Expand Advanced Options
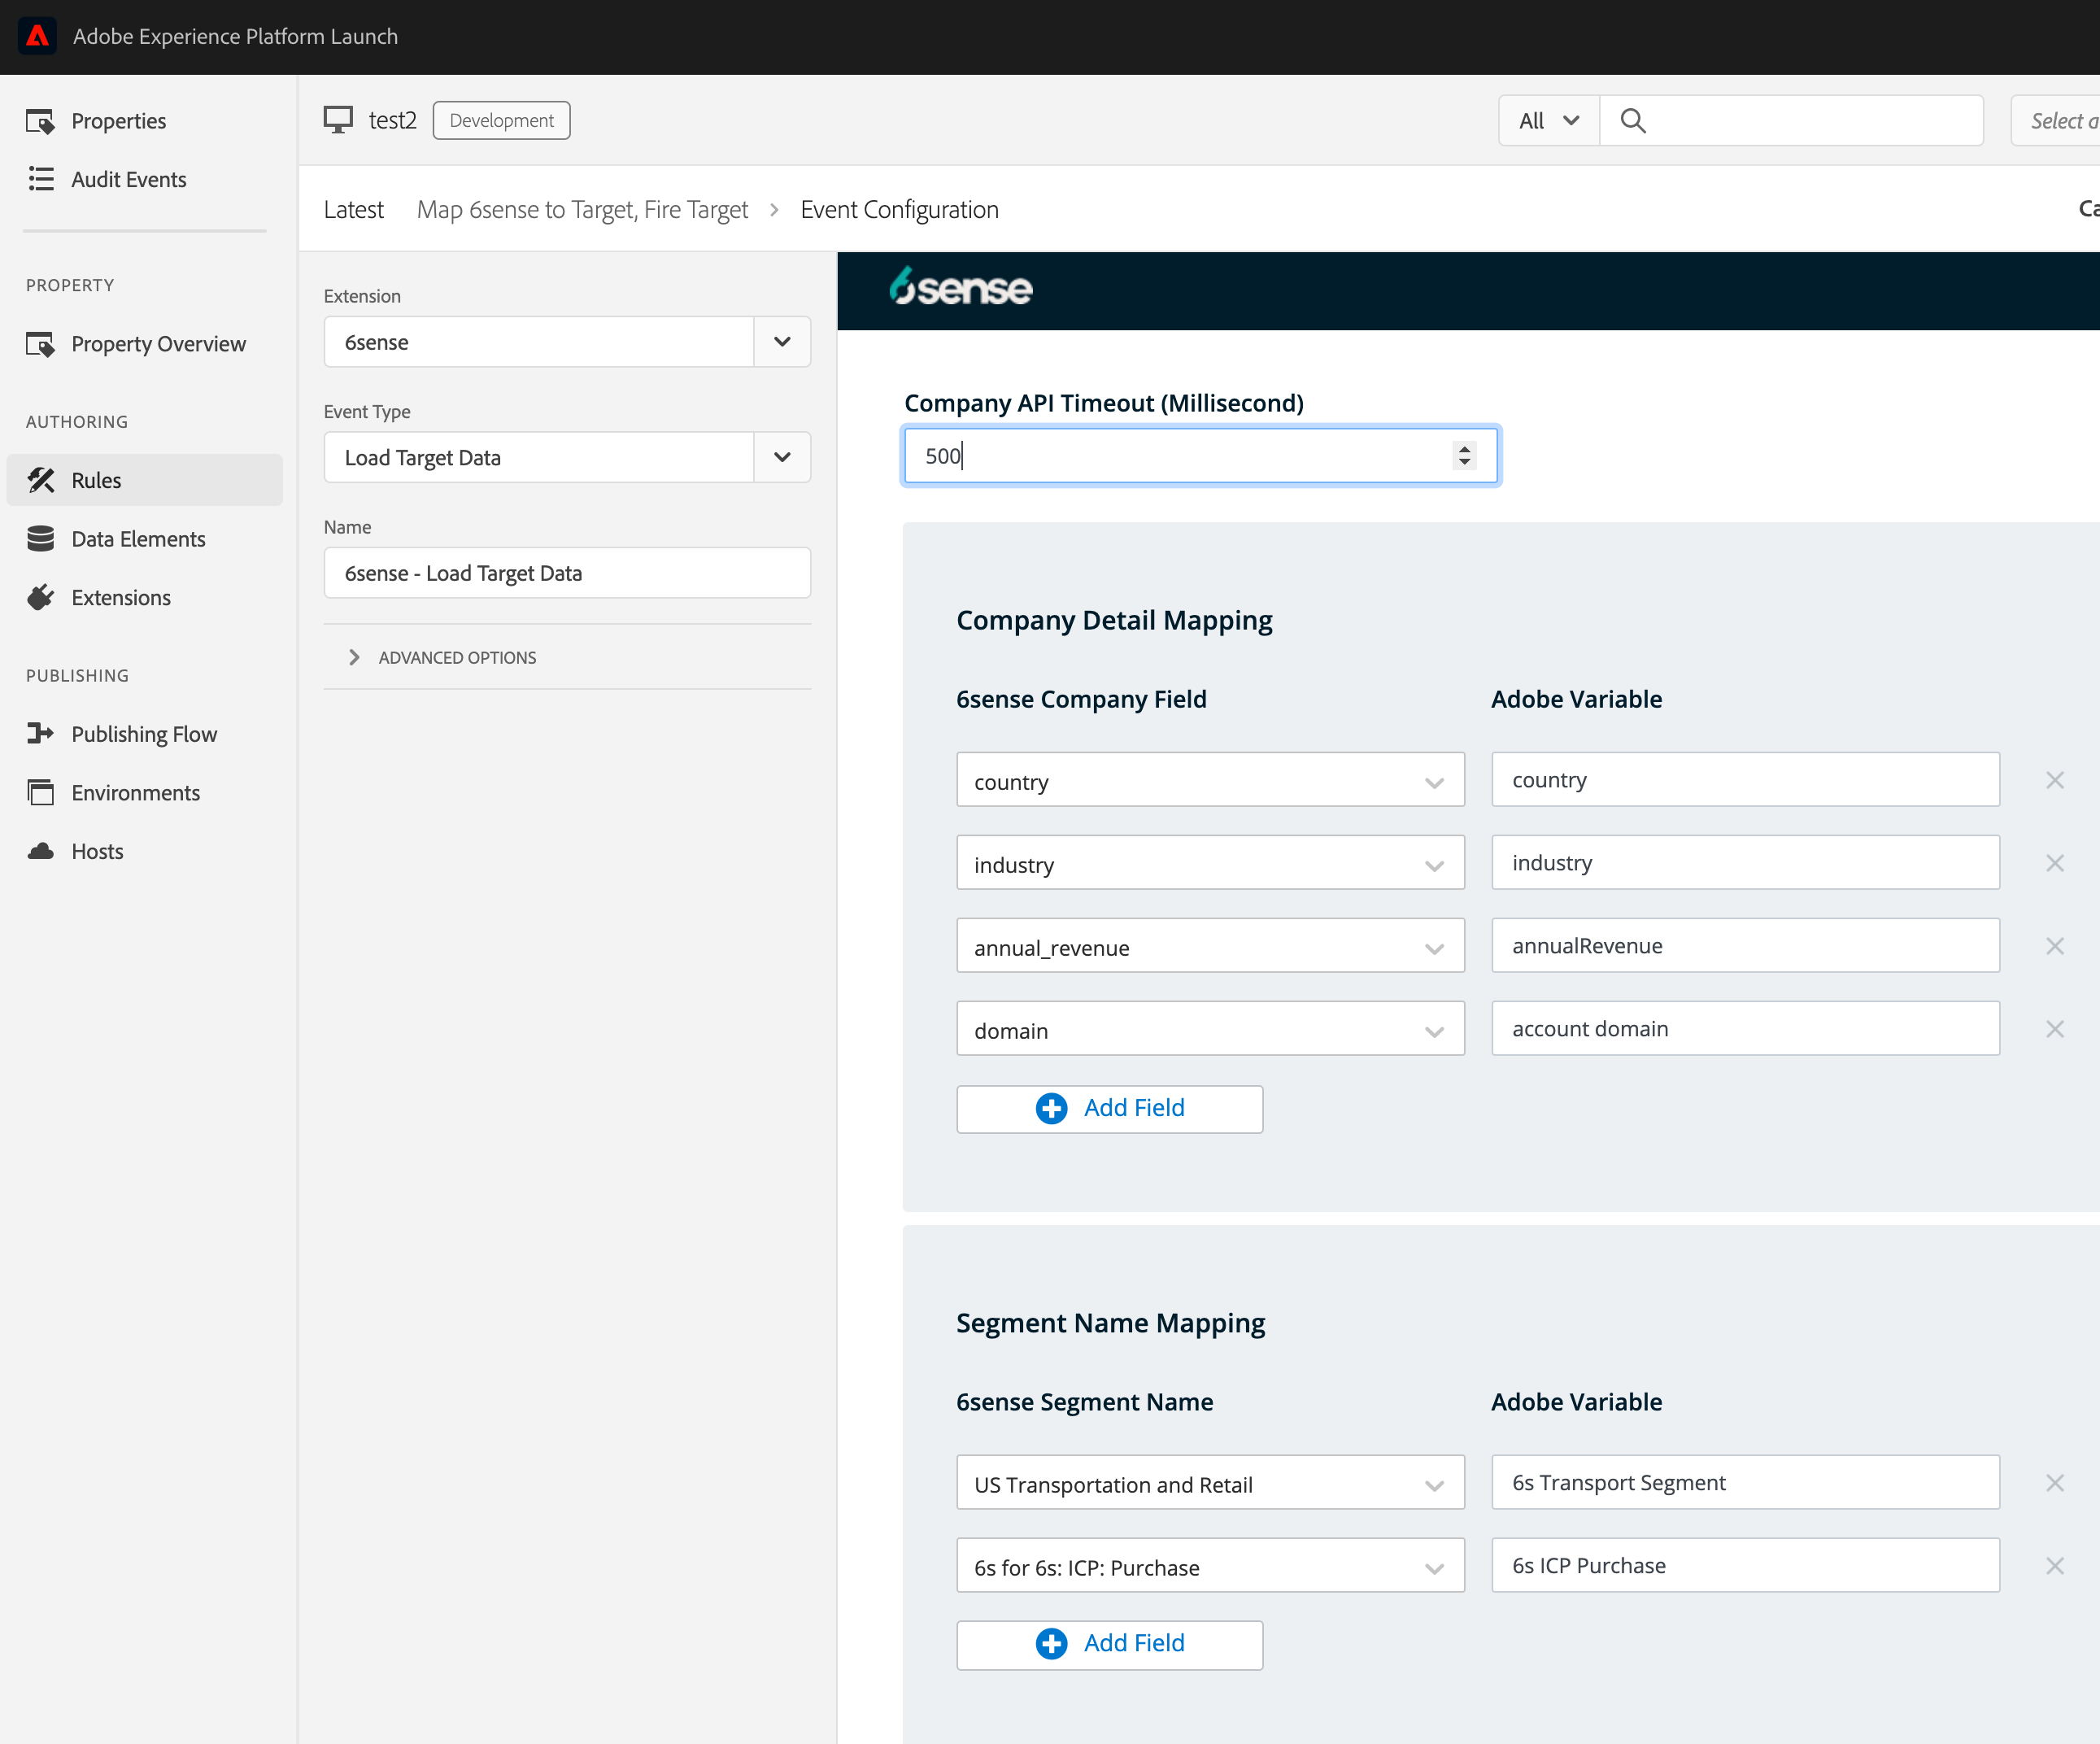 point(442,657)
